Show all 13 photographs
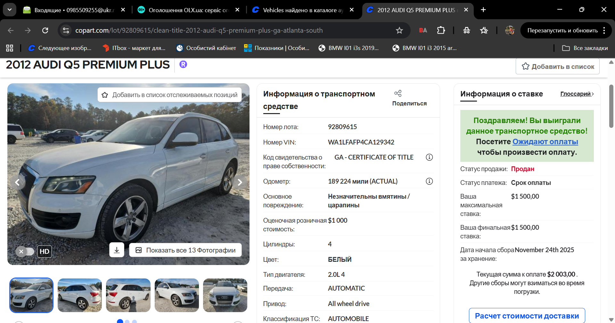Viewport: 615px width, 323px height. coord(185,250)
